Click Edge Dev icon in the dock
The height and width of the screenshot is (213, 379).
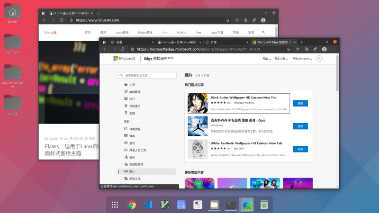pos(247,205)
